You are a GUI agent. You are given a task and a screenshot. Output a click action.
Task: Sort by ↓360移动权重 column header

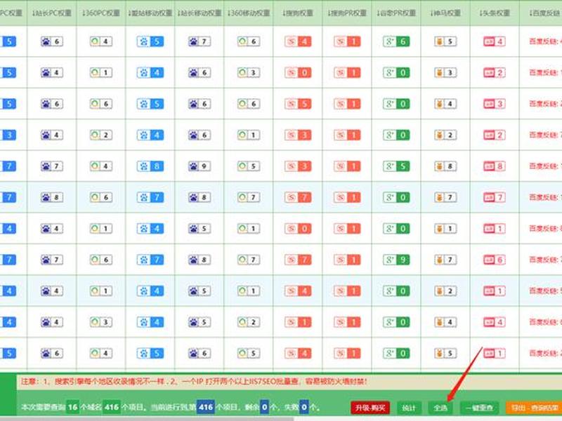[x=249, y=13]
